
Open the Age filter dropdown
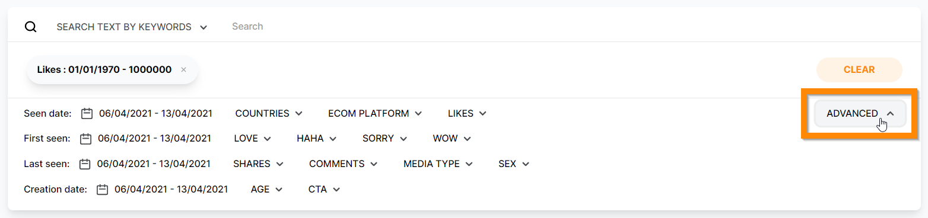tap(266, 190)
